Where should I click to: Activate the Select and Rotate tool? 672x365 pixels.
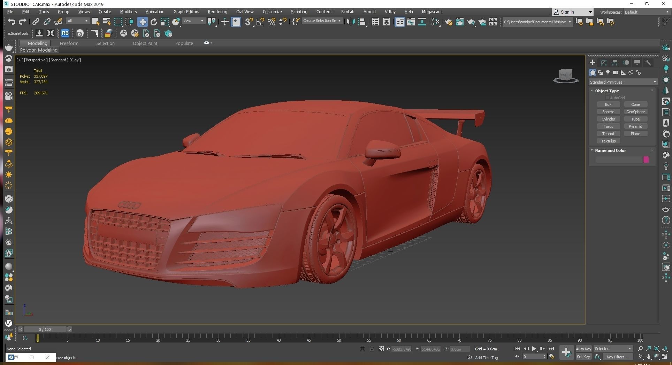154,22
